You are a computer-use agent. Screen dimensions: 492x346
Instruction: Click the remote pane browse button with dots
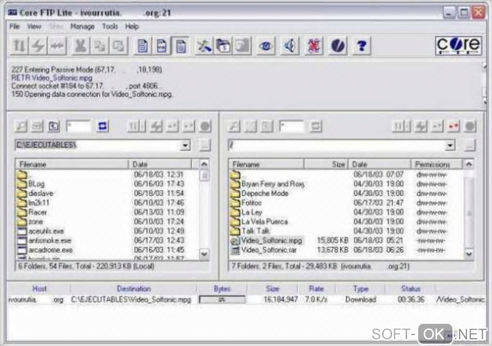(469, 145)
